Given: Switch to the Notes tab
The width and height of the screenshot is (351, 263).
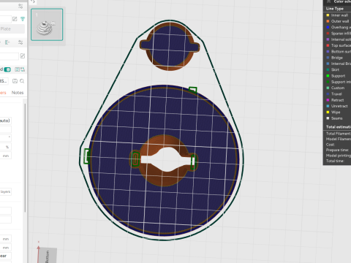Looking at the screenshot, I should click(18, 93).
